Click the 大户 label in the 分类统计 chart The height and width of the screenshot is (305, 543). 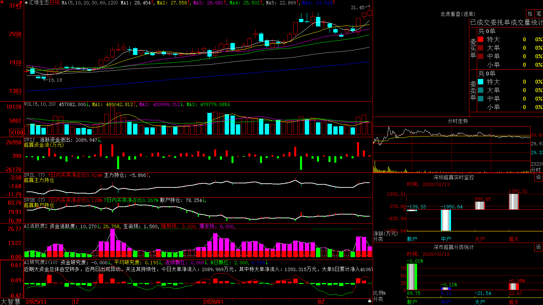(x=480, y=302)
